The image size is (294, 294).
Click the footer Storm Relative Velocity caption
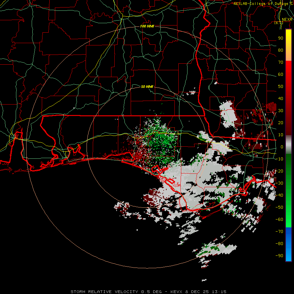pyautogui.click(x=148, y=292)
